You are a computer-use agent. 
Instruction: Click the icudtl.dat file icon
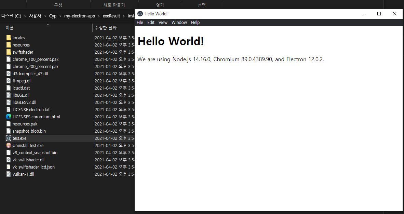click(9, 88)
